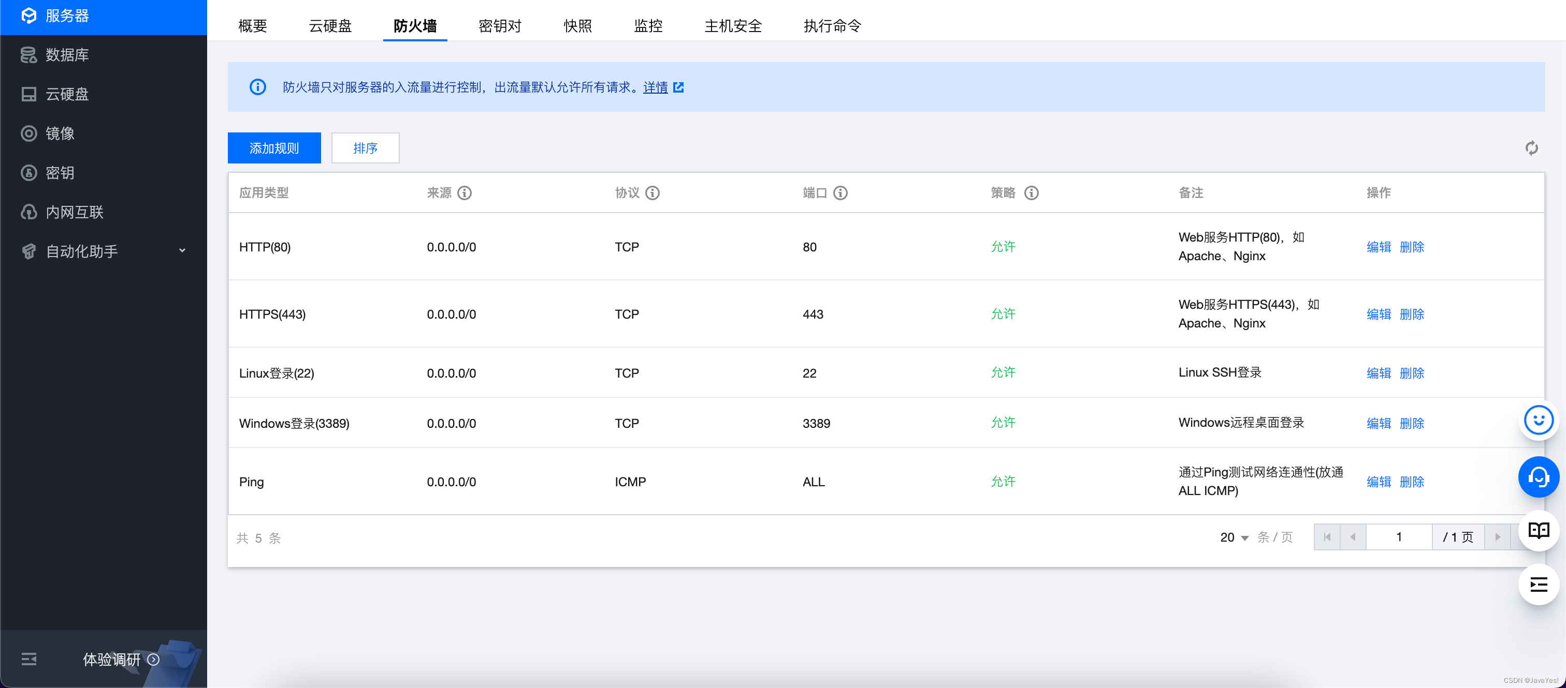Open the documentation book floating button

click(1538, 531)
